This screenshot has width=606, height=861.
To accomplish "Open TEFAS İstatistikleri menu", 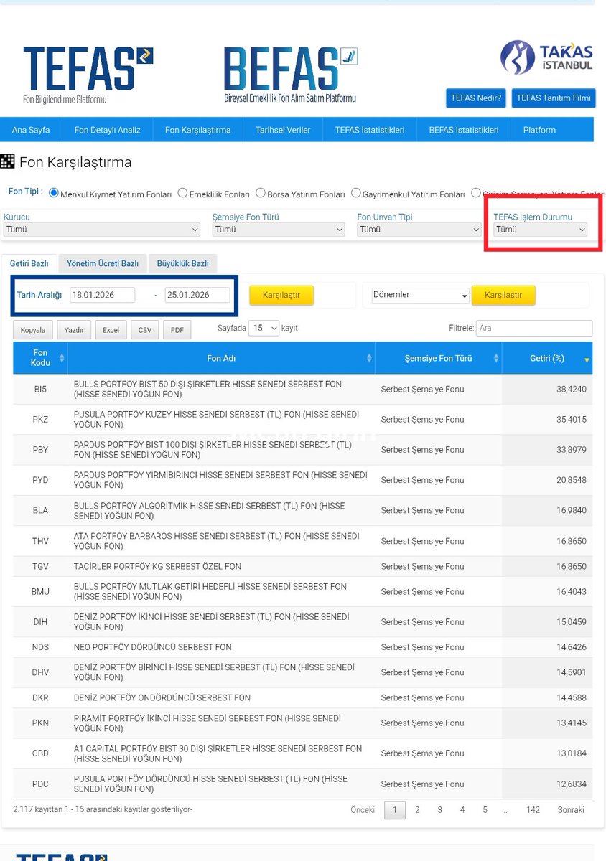I will [x=369, y=130].
